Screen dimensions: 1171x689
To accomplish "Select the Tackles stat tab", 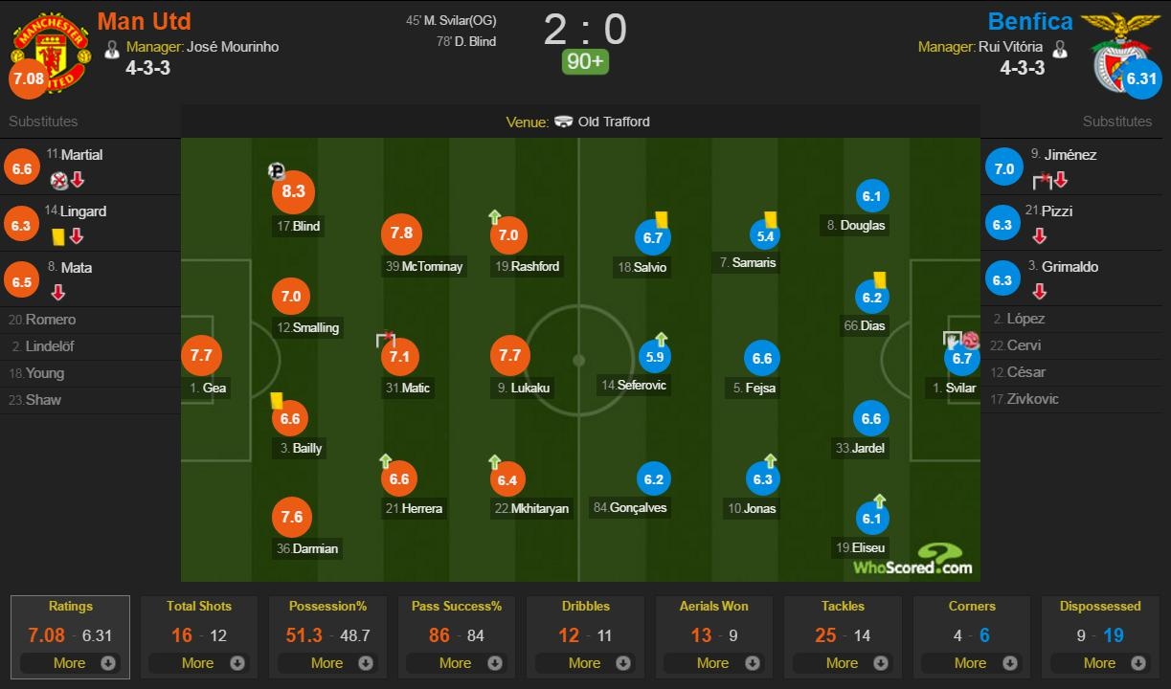I will point(843,606).
